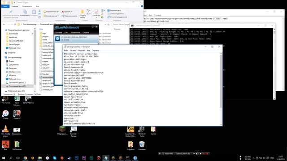The image size is (287, 161).
Task: Click the Explorer back arrow
Action: tap(4, 24)
